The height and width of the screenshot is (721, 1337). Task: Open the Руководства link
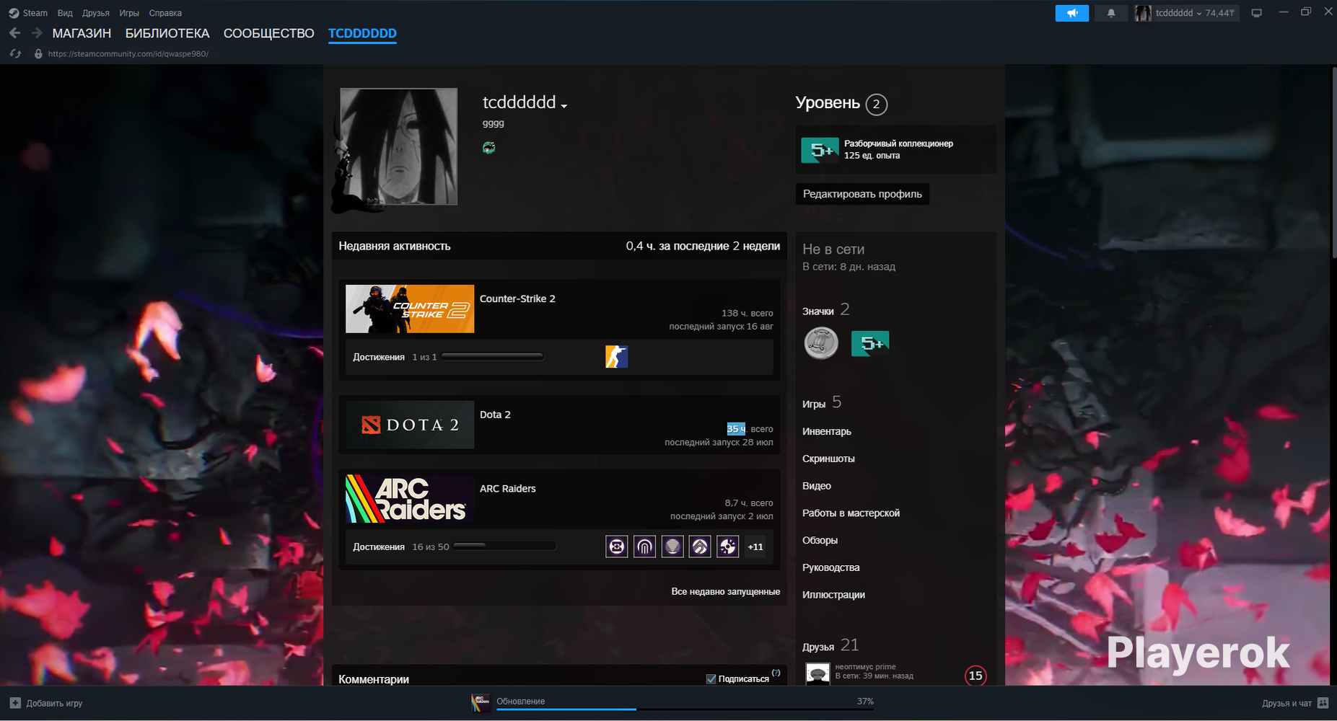[x=830, y=567]
